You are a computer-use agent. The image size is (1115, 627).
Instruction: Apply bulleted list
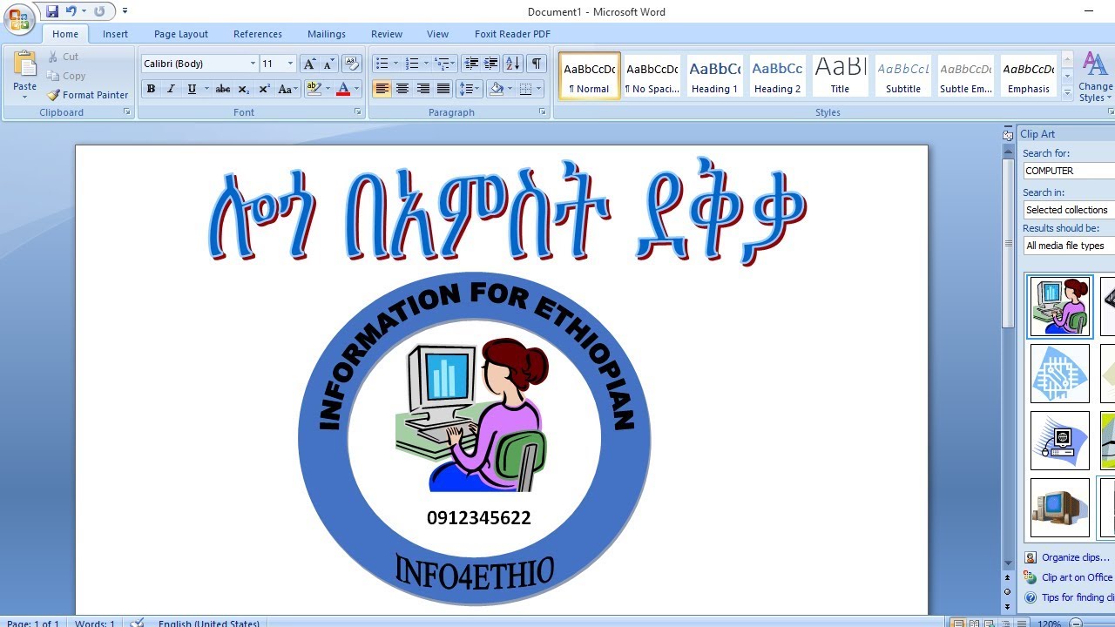pos(382,64)
